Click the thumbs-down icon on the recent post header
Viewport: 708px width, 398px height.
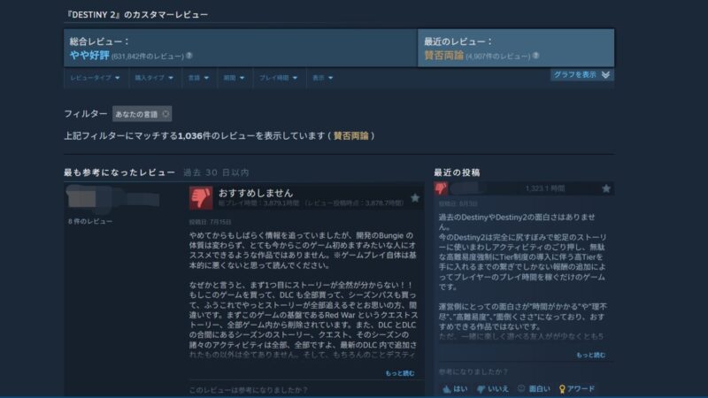[x=441, y=188]
